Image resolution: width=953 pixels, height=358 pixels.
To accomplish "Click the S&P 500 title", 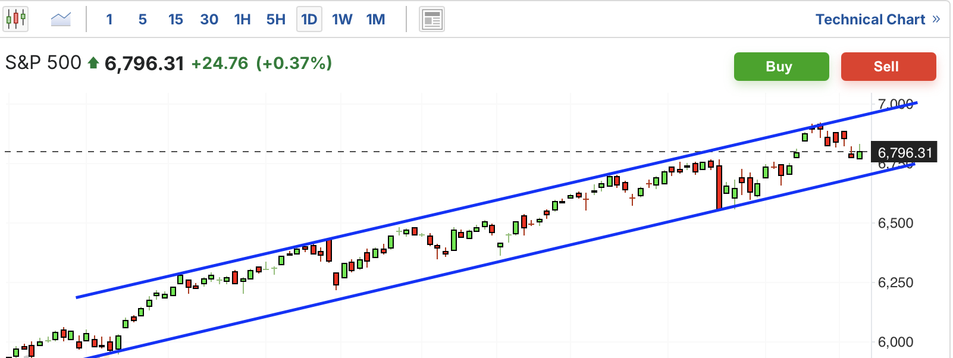I will click(x=43, y=62).
